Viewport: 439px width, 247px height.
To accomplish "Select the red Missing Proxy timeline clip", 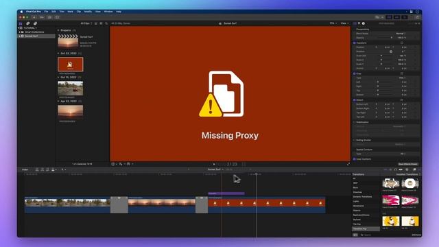I will [x=267, y=205].
